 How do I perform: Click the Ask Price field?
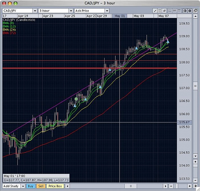click(90, 11)
